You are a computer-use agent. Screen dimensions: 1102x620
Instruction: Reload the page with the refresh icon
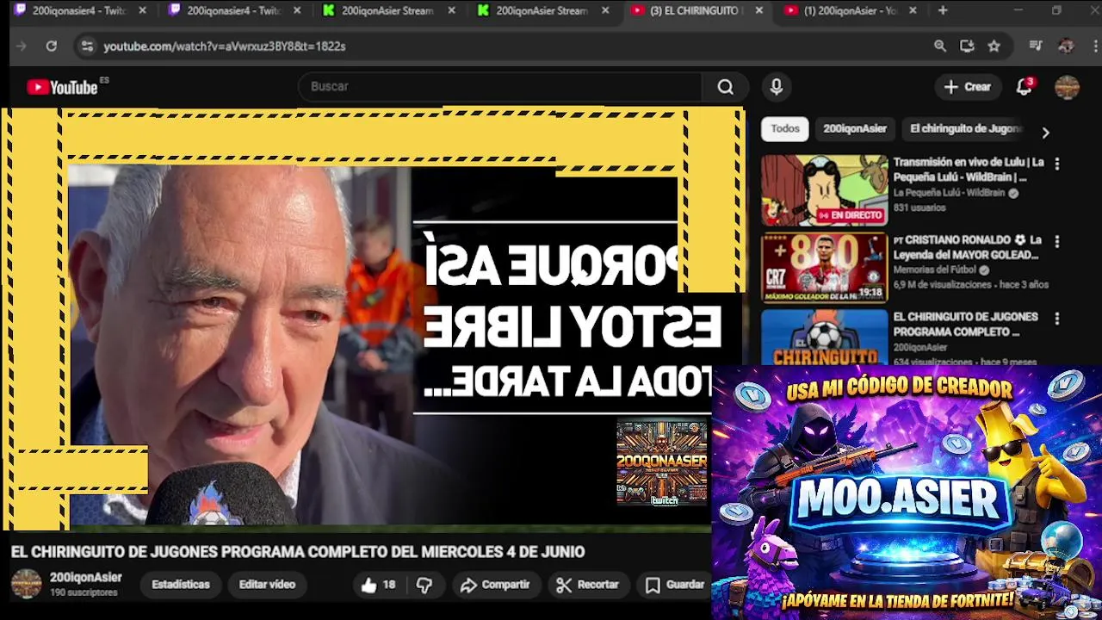(x=51, y=46)
